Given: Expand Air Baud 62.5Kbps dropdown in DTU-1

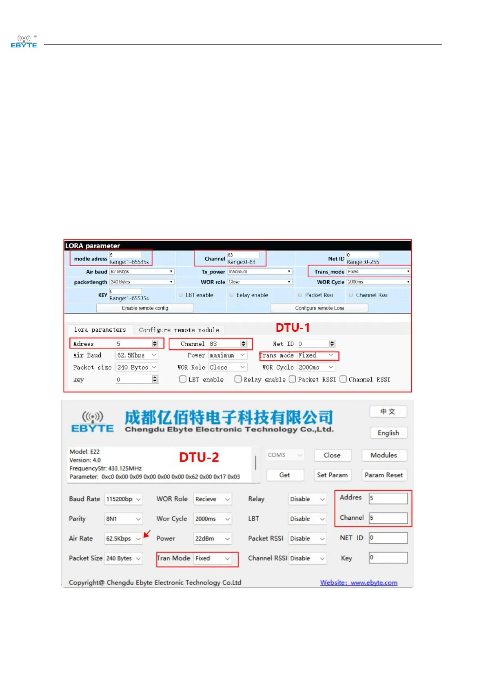Looking at the screenshot, I should click(x=137, y=355).
